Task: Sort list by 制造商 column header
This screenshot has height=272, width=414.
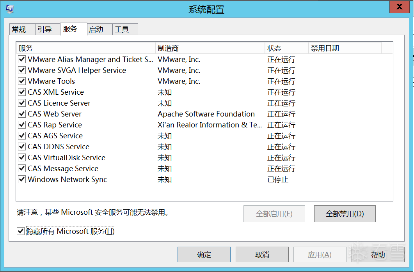Action: pos(210,48)
